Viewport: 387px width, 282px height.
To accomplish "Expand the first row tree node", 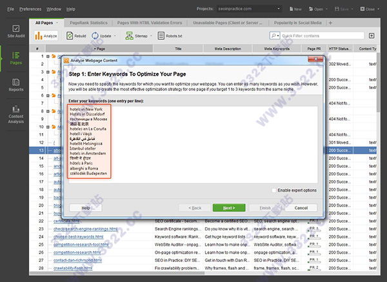I will [47, 56].
